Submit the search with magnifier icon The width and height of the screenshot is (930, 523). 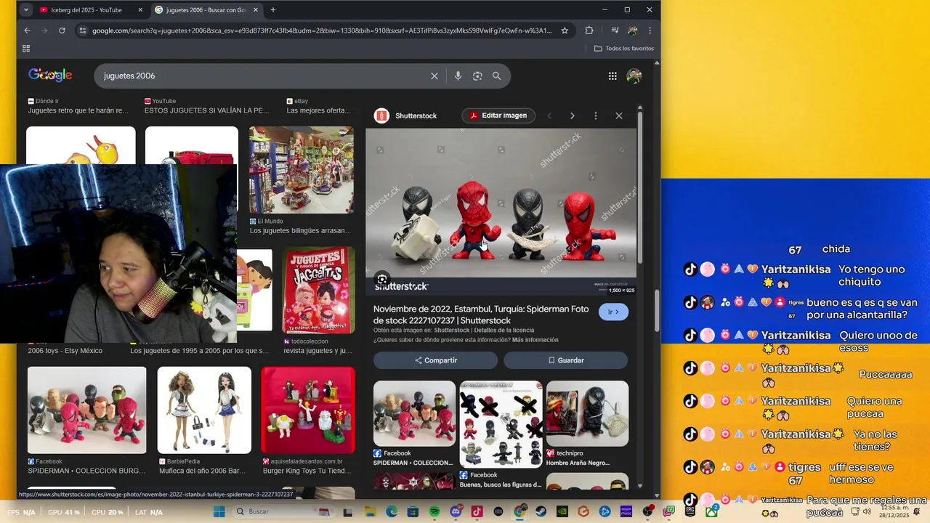(497, 76)
